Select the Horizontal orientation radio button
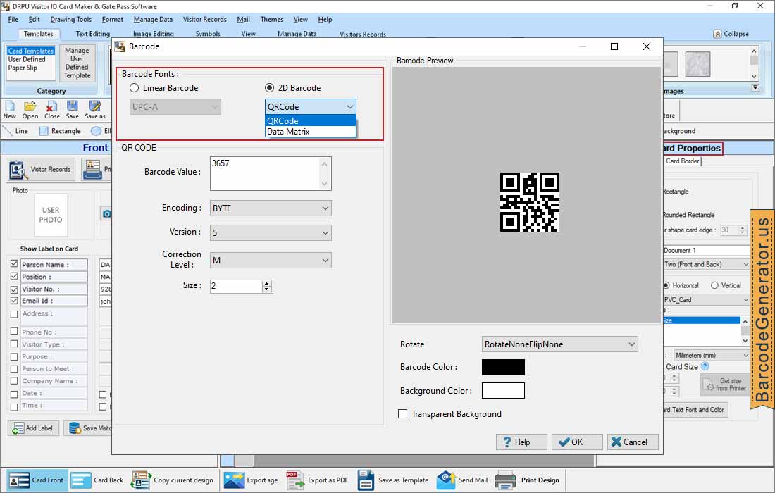The width and height of the screenshot is (775, 493). [666, 285]
